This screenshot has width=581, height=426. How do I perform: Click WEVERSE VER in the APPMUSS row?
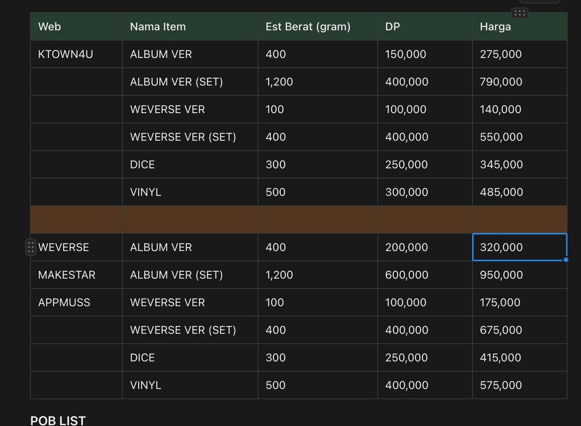190,302
